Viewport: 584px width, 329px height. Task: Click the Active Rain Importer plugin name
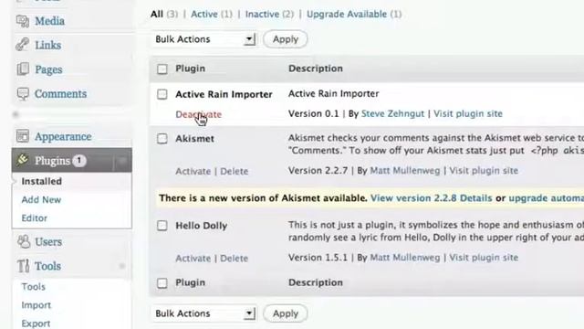click(x=224, y=94)
